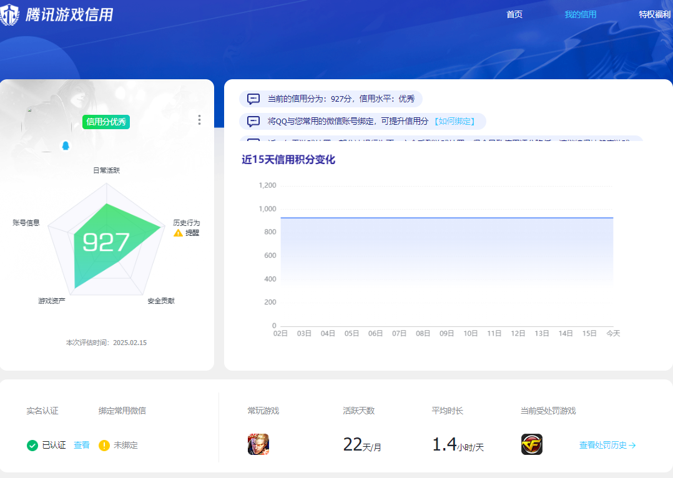Select the 我的信用 navigation tab
Image resolution: width=673 pixels, height=478 pixels.
point(581,14)
